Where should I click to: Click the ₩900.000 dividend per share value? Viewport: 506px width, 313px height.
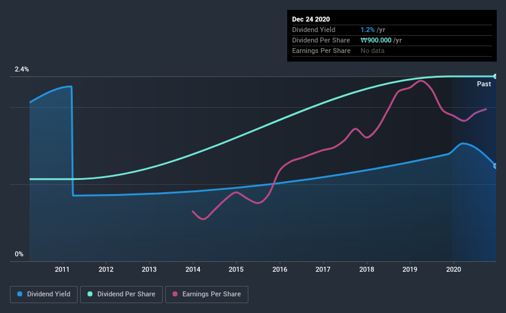pyautogui.click(x=376, y=40)
